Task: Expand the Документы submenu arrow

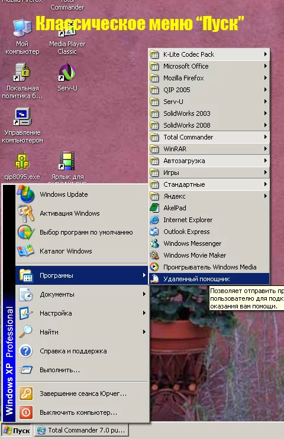Action: pos(144,294)
